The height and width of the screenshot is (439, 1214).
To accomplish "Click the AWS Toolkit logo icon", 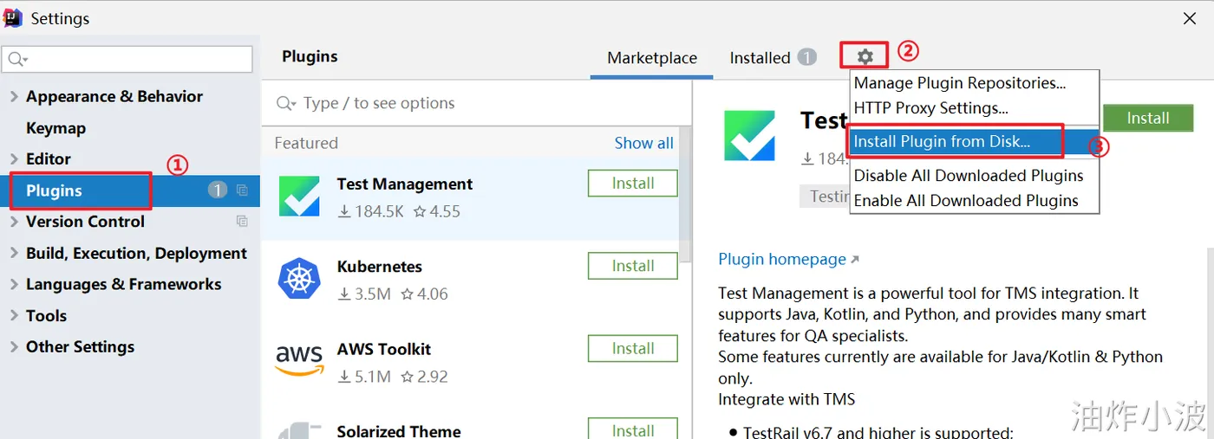I will coord(299,361).
